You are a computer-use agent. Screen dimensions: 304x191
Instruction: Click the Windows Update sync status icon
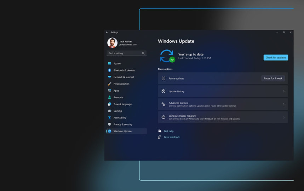click(x=167, y=56)
